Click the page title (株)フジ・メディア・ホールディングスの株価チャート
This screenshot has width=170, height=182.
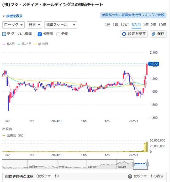tap(52, 5)
